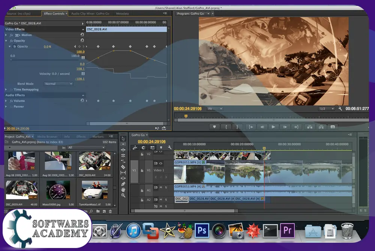Select the Track Select tool

[x=123, y=144]
